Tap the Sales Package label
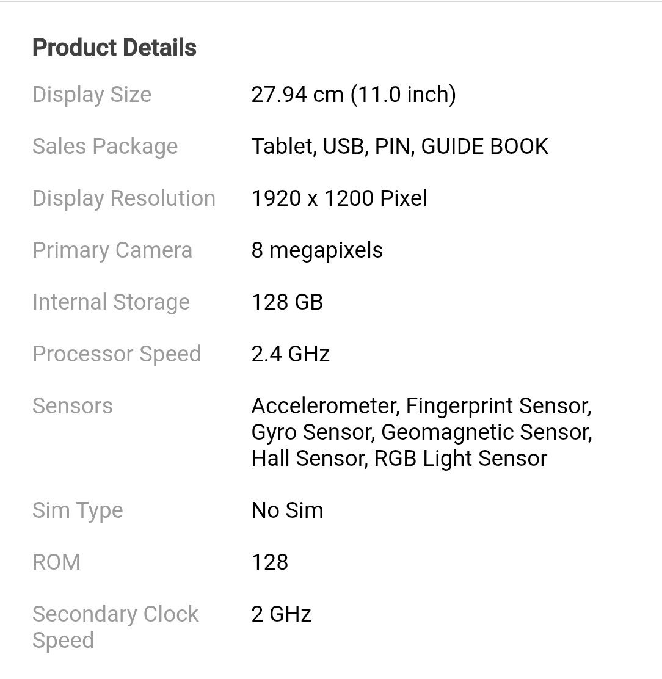This screenshot has height=679, width=662. click(105, 147)
